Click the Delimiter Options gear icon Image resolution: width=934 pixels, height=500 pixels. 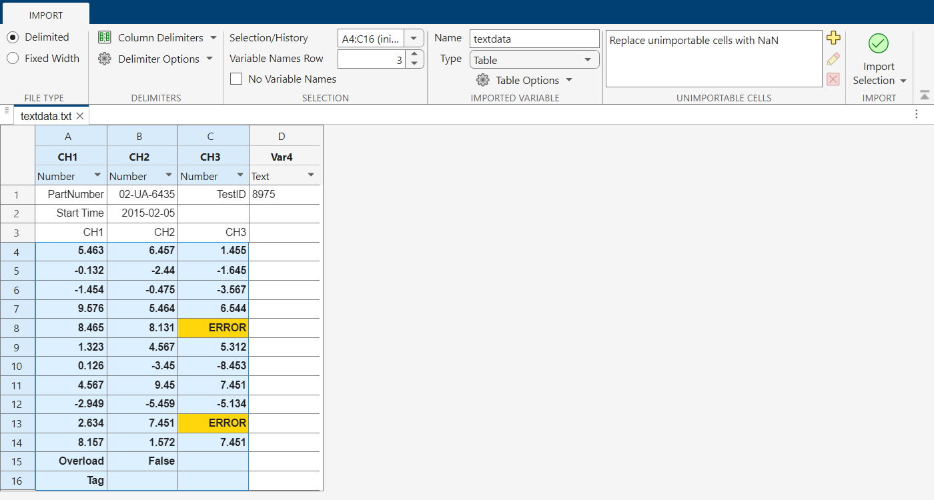point(104,59)
